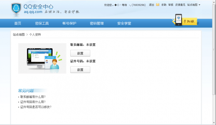Open the mobile version phone icon
The width and height of the screenshot is (216, 125).
(179, 20)
